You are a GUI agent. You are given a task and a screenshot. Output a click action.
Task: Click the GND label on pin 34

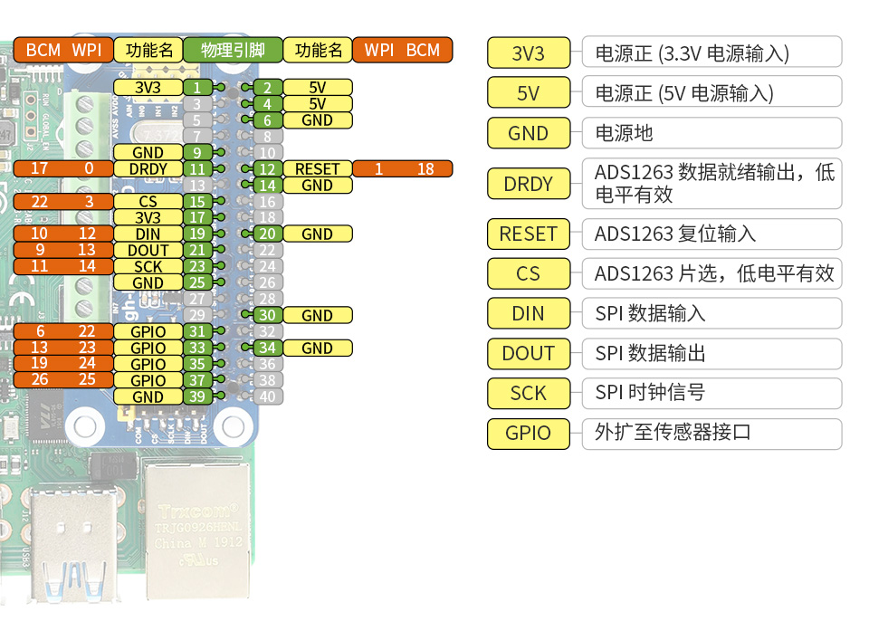[x=317, y=348]
